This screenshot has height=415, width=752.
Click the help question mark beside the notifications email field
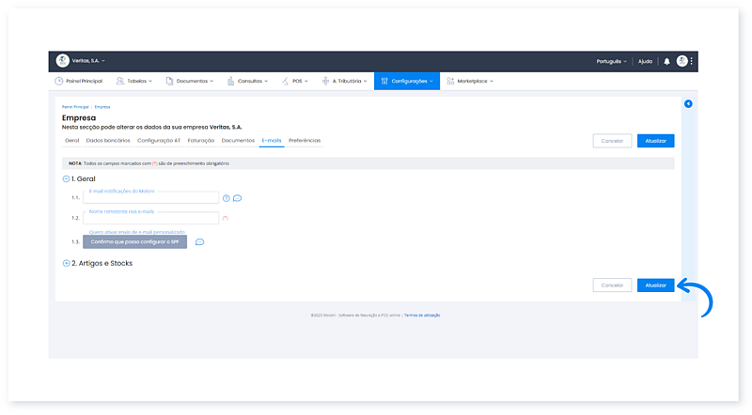[226, 198]
